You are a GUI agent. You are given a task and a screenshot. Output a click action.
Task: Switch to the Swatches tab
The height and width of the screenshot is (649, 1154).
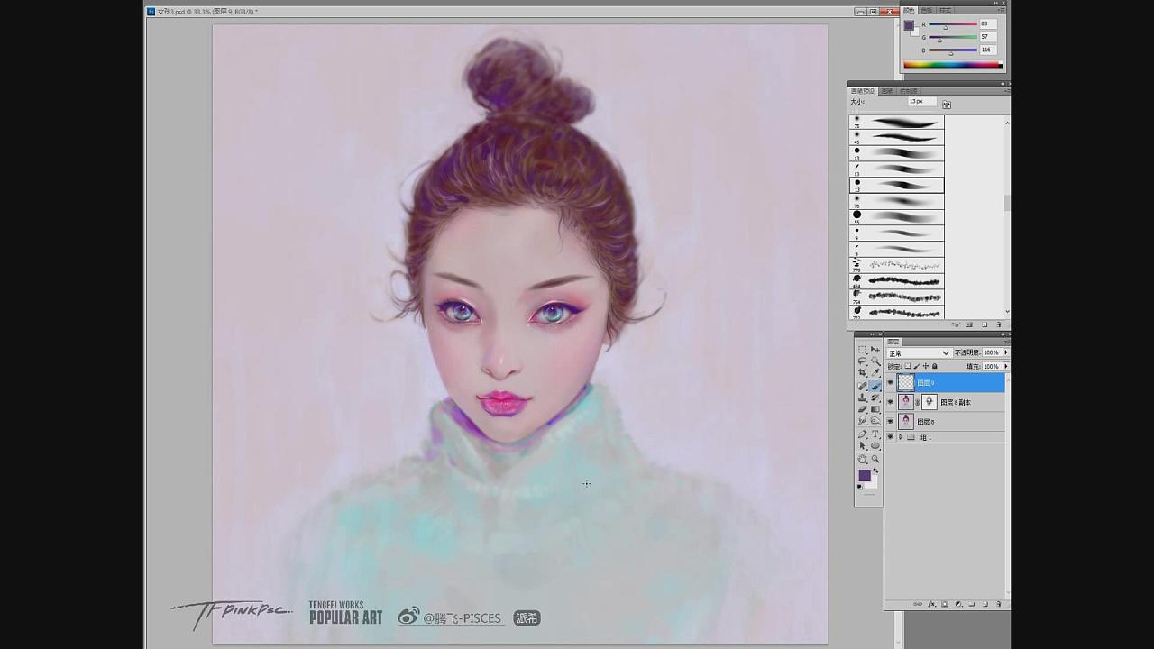tap(927, 11)
